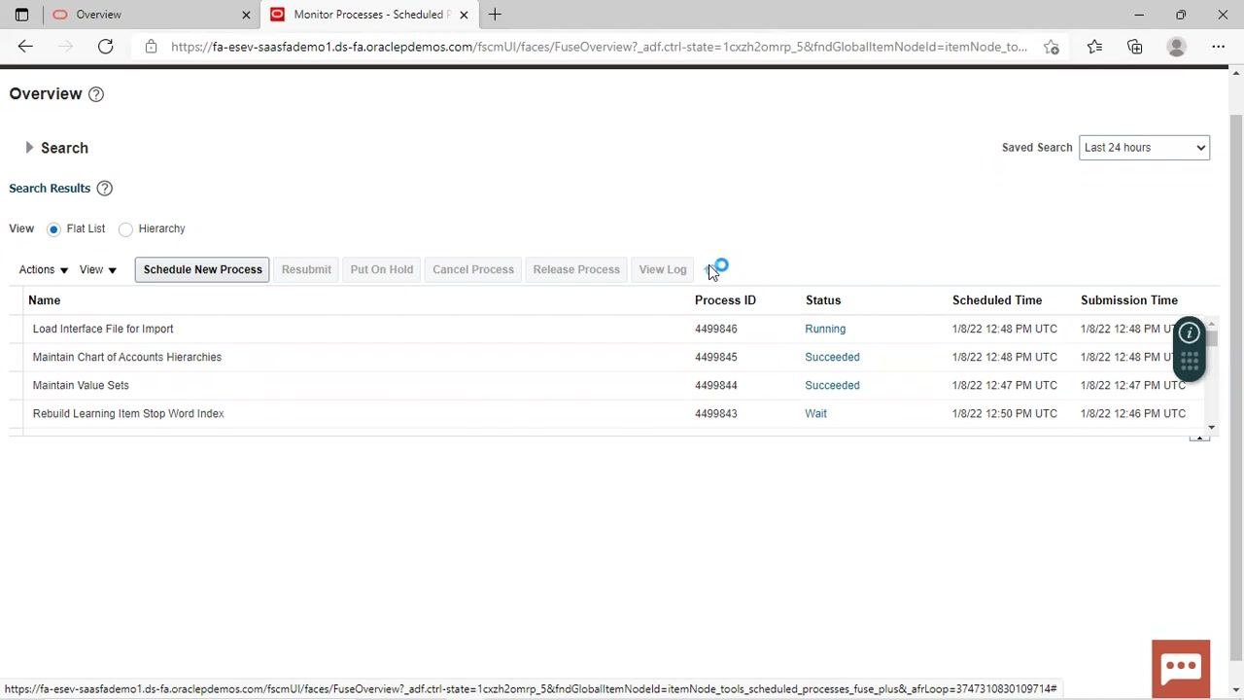Add this page to favorites
Image resolution: width=1244 pixels, height=700 pixels.
(1052, 47)
